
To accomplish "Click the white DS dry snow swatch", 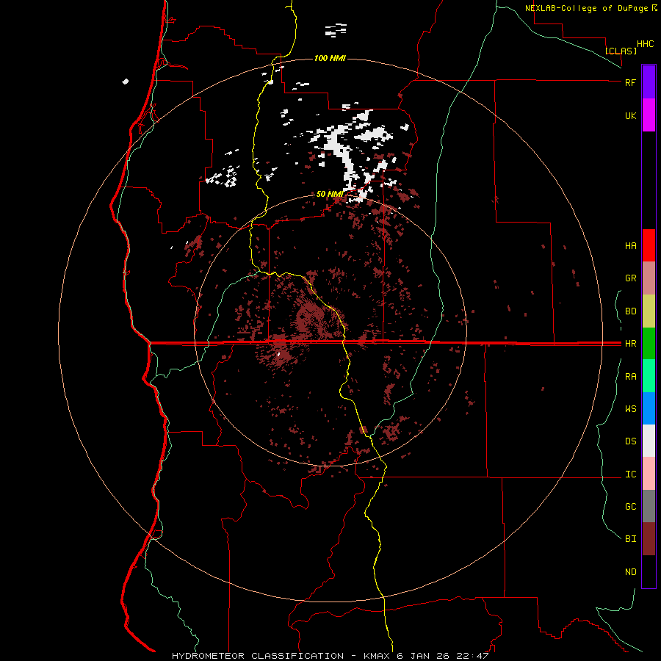I will (x=649, y=441).
